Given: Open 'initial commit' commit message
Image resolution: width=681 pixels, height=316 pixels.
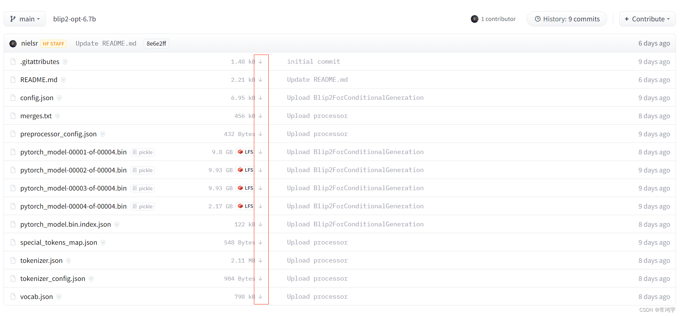Looking at the screenshot, I should point(314,61).
